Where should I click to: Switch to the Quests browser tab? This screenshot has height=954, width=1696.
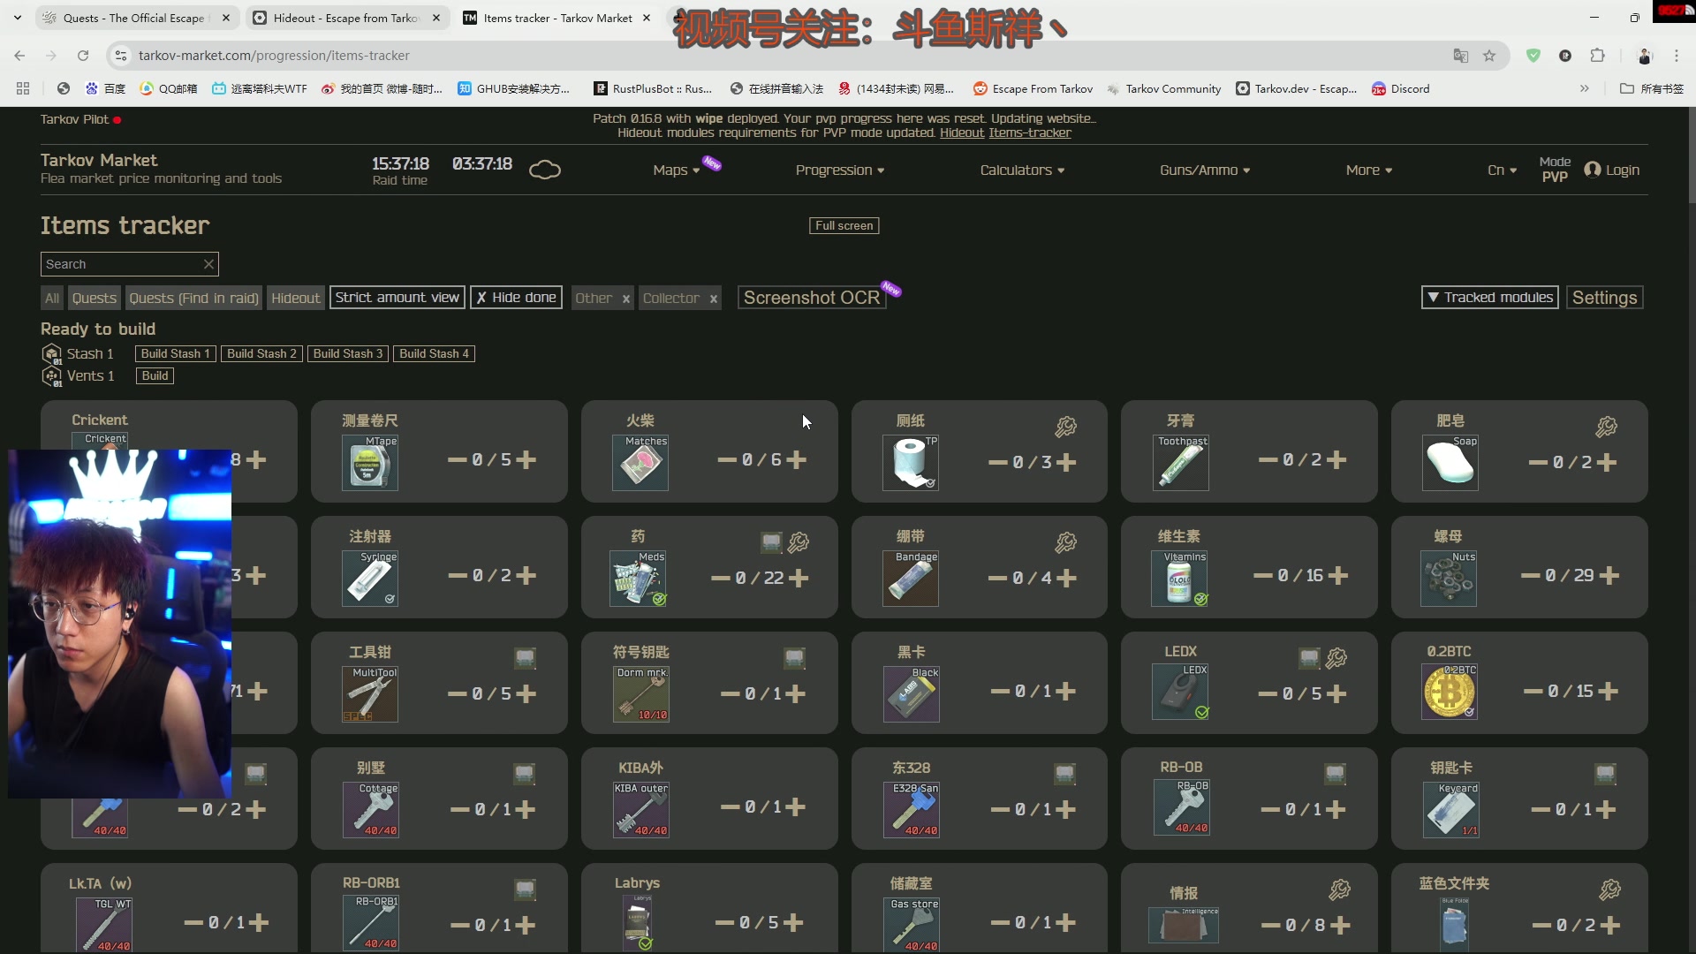click(137, 18)
